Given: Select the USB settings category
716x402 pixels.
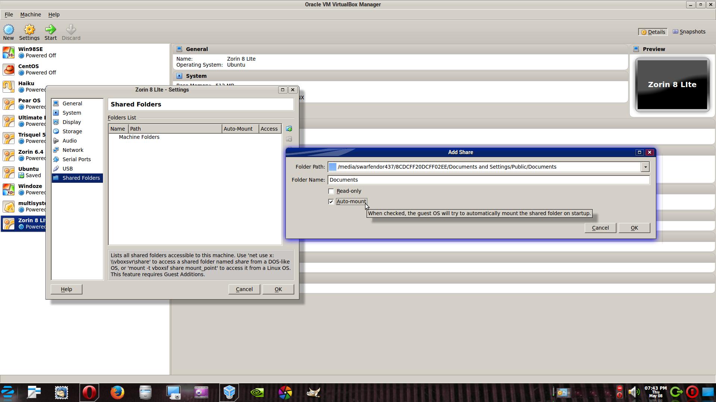Looking at the screenshot, I should [x=67, y=169].
